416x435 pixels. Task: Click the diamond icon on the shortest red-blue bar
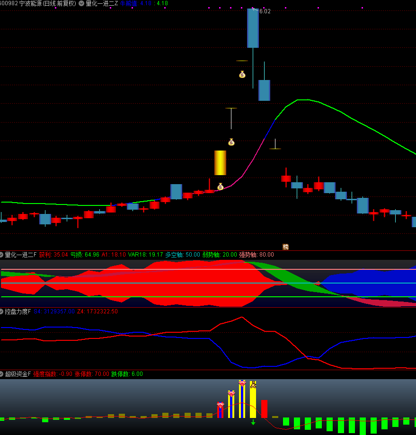coord(220,405)
